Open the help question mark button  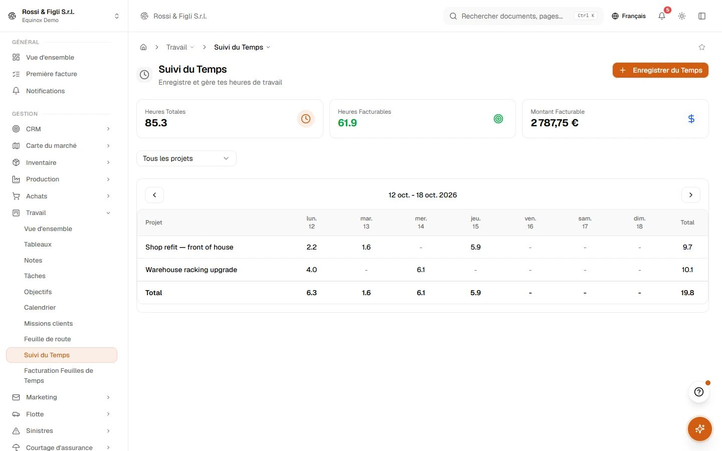pos(699,392)
